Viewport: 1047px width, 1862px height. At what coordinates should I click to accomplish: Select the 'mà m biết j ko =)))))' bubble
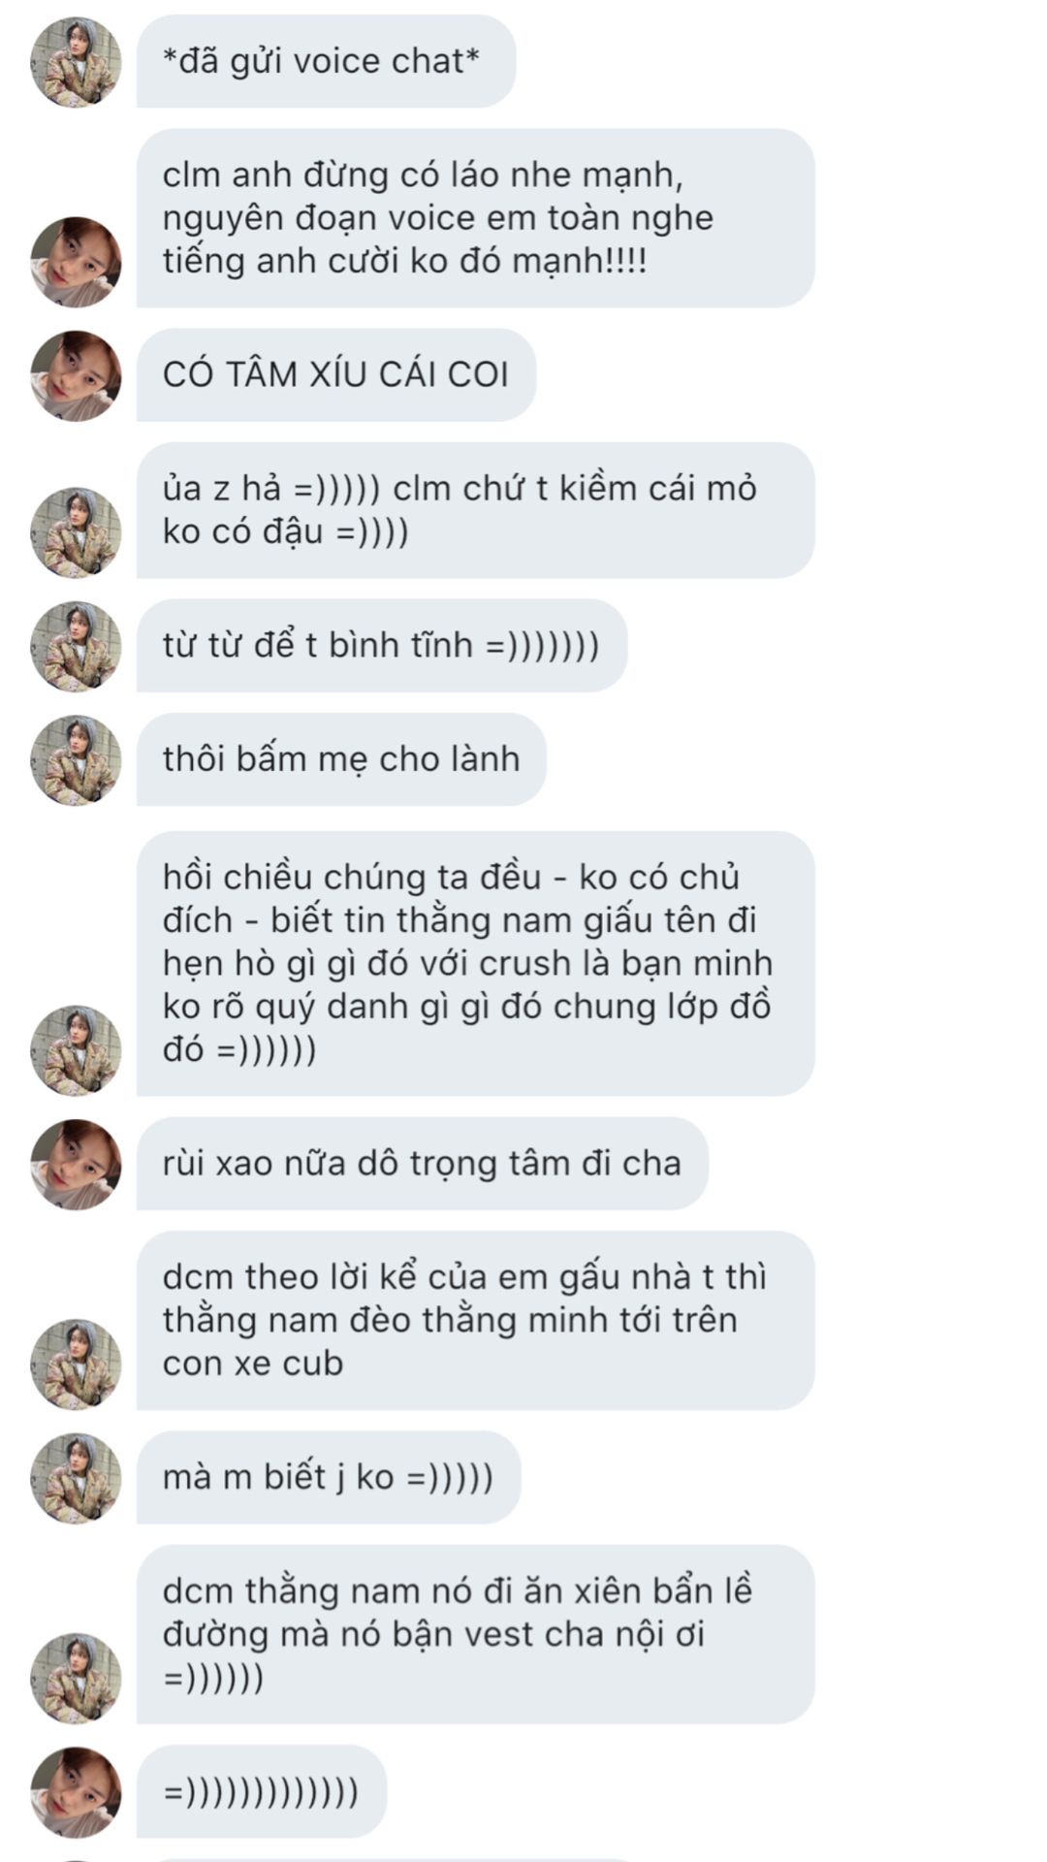pyautogui.click(x=329, y=1477)
